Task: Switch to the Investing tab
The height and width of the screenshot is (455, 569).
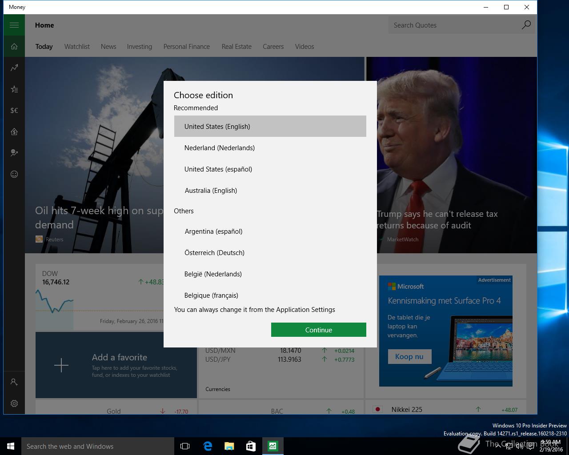Action: 140,46
